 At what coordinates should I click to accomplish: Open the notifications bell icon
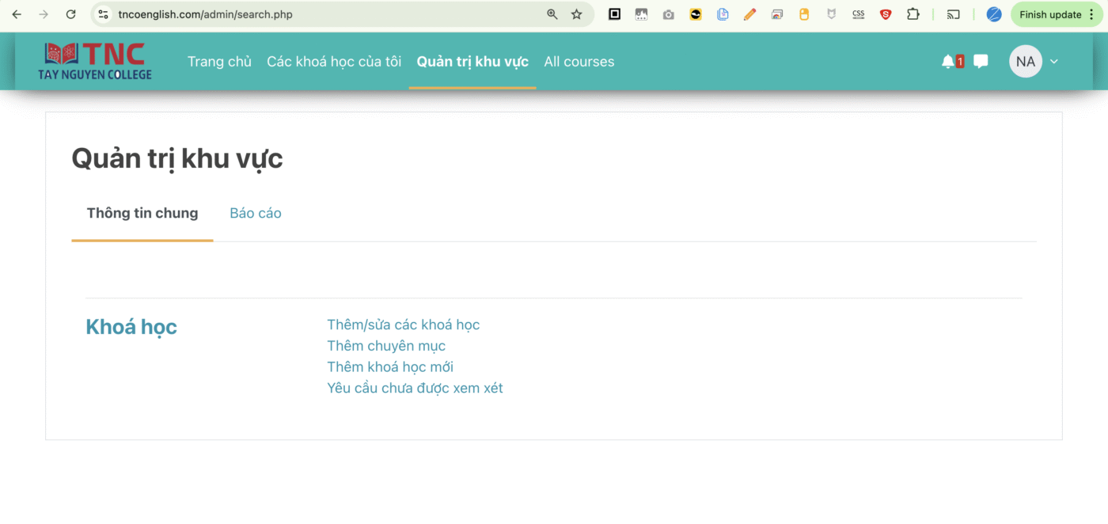pyautogui.click(x=948, y=62)
